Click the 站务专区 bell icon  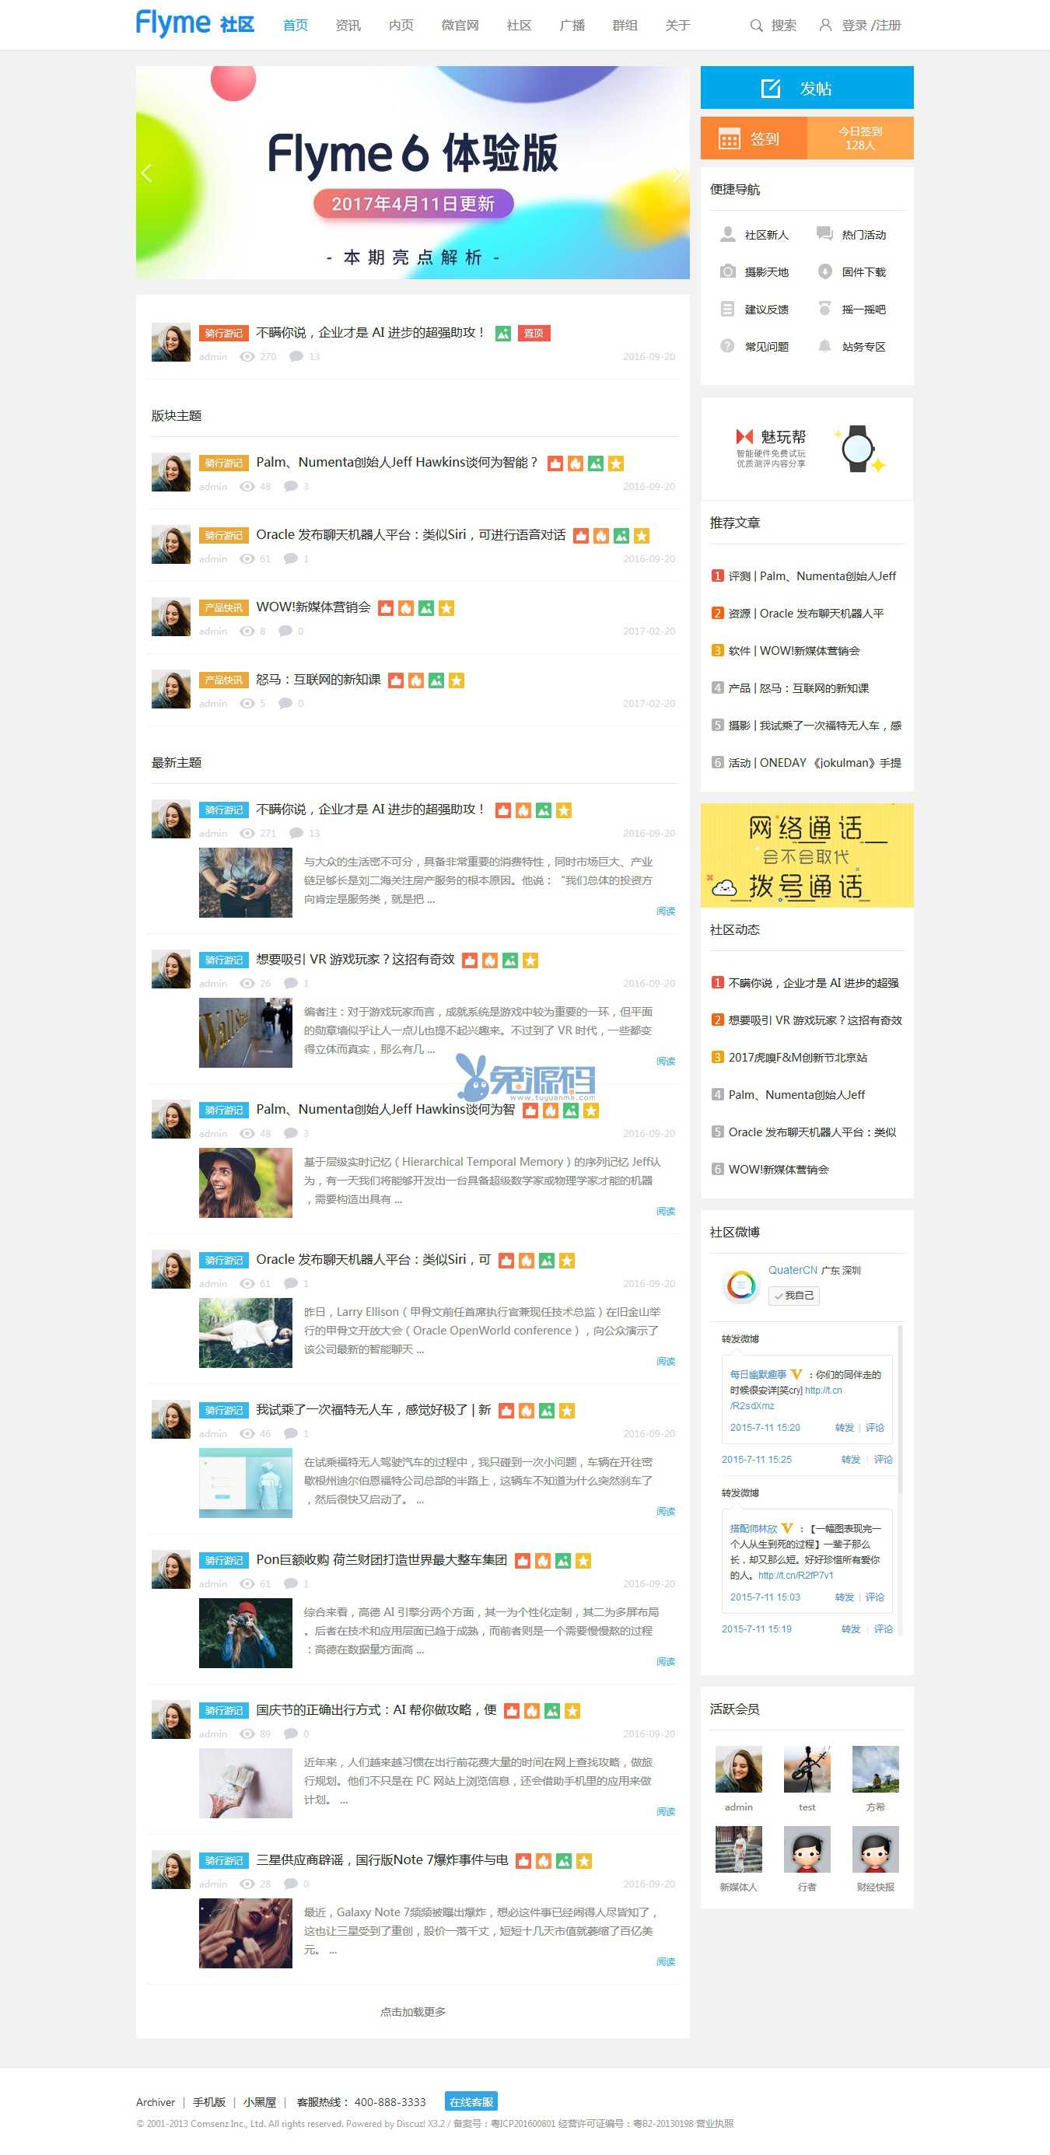point(824,345)
